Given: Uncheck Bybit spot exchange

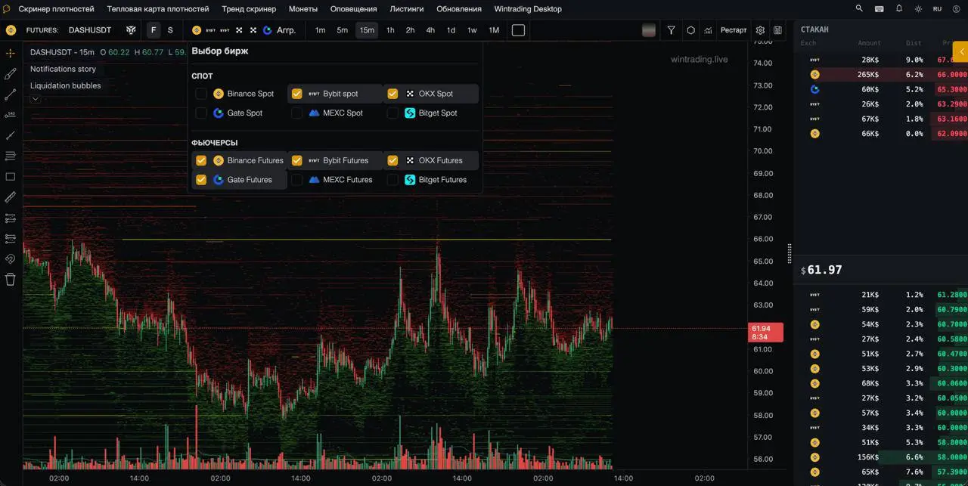Looking at the screenshot, I should pos(296,94).
